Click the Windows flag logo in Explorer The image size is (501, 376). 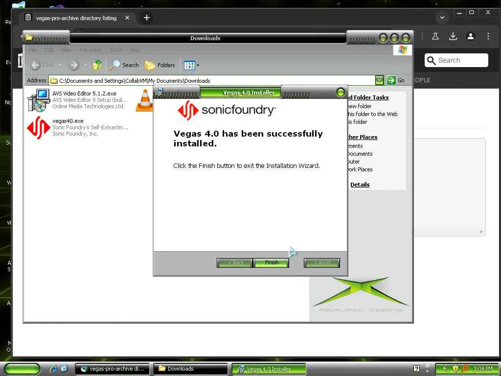(x=402, y=50)
